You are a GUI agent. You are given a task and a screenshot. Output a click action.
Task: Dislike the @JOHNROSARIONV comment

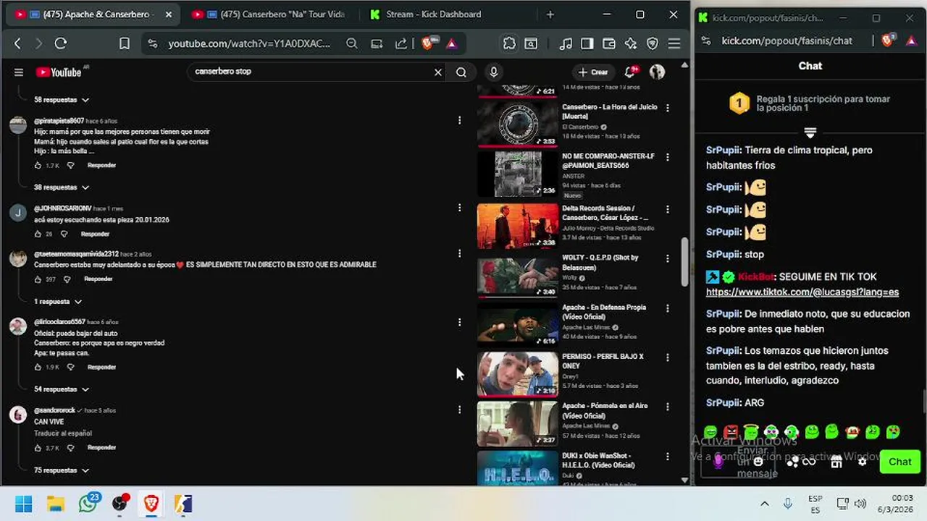pyautogui.click(x=64, y=234)
